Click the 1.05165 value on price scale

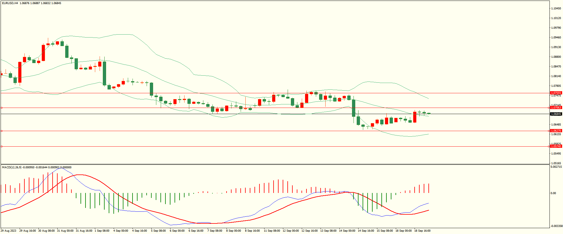[x=556, y=163]
